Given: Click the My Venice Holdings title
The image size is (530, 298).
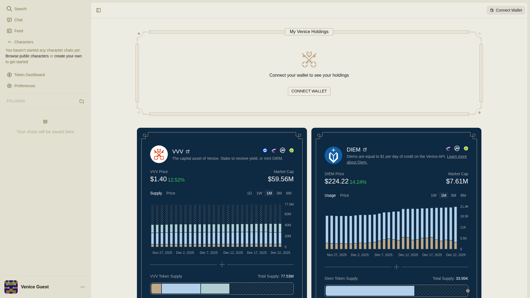Looking at the screenshot, I should (x=309, y=32).
